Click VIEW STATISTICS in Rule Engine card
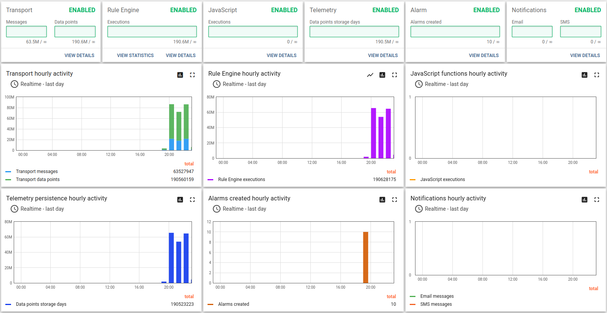 click(x=135, y=56)
